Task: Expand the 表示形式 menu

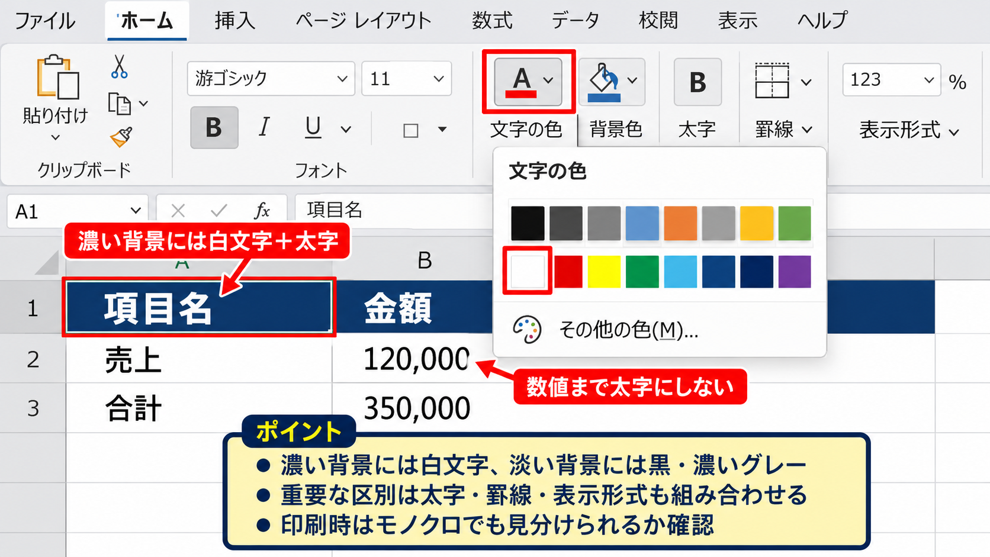Action: coord(909,130)
